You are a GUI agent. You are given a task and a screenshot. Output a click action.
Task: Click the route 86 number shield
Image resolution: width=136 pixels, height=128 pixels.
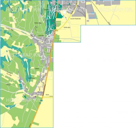click(x=40, y=103)
